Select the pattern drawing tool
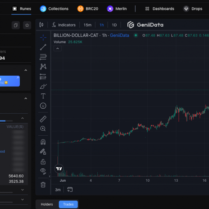 tap(43, 66)
